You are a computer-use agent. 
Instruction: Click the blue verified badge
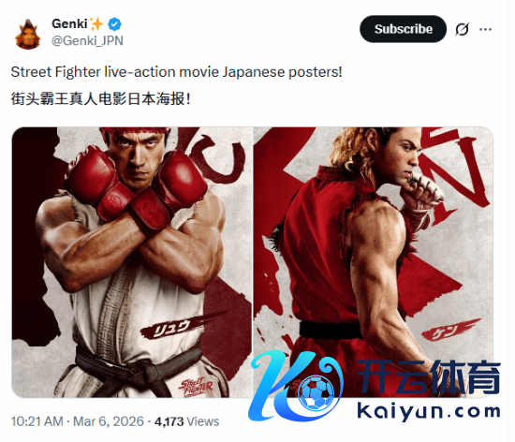click(114, 24)
